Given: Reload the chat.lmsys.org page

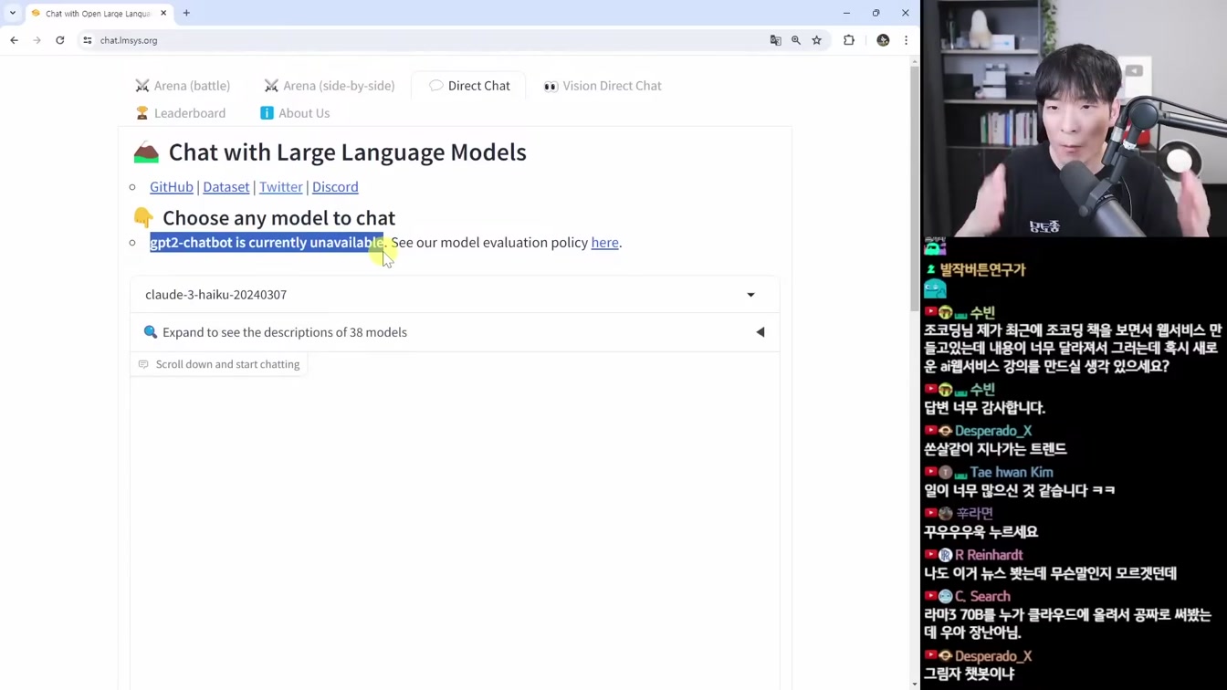Looking at the screenshot, I should (x=60, y=40).
